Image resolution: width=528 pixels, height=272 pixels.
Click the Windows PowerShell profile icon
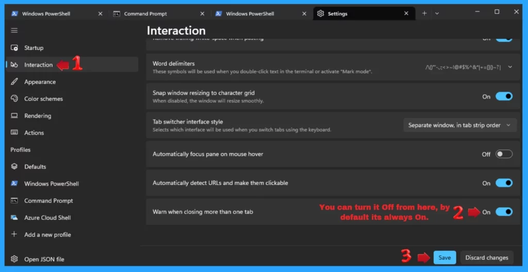click(x=14, y=183)
